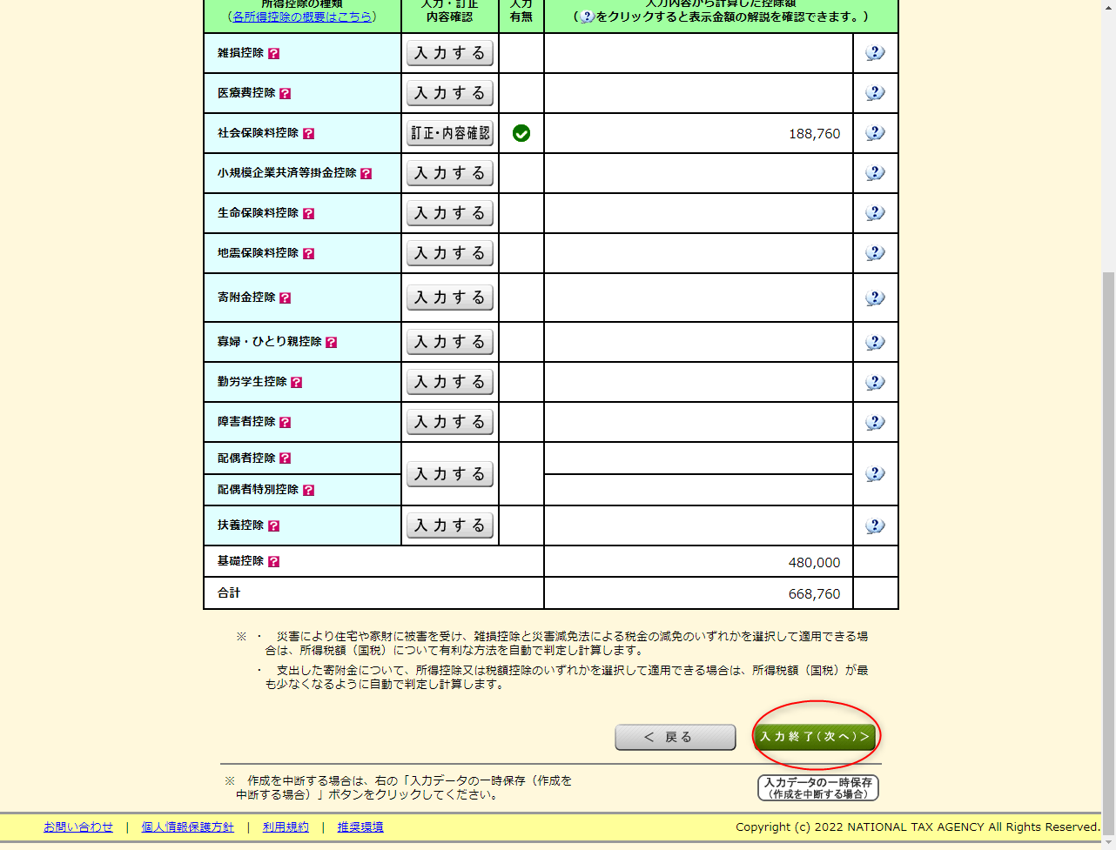The height and width of the screenshot is (850, 1116).
Task: Show amount explanation bubble for 寄附金控除 row
Action: pos(875,298)
